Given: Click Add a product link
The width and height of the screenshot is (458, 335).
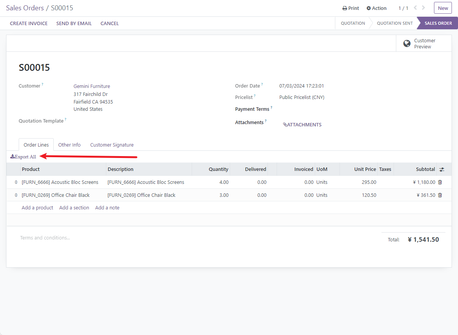Looking at the screenshot, I should [x=37, y=208].
